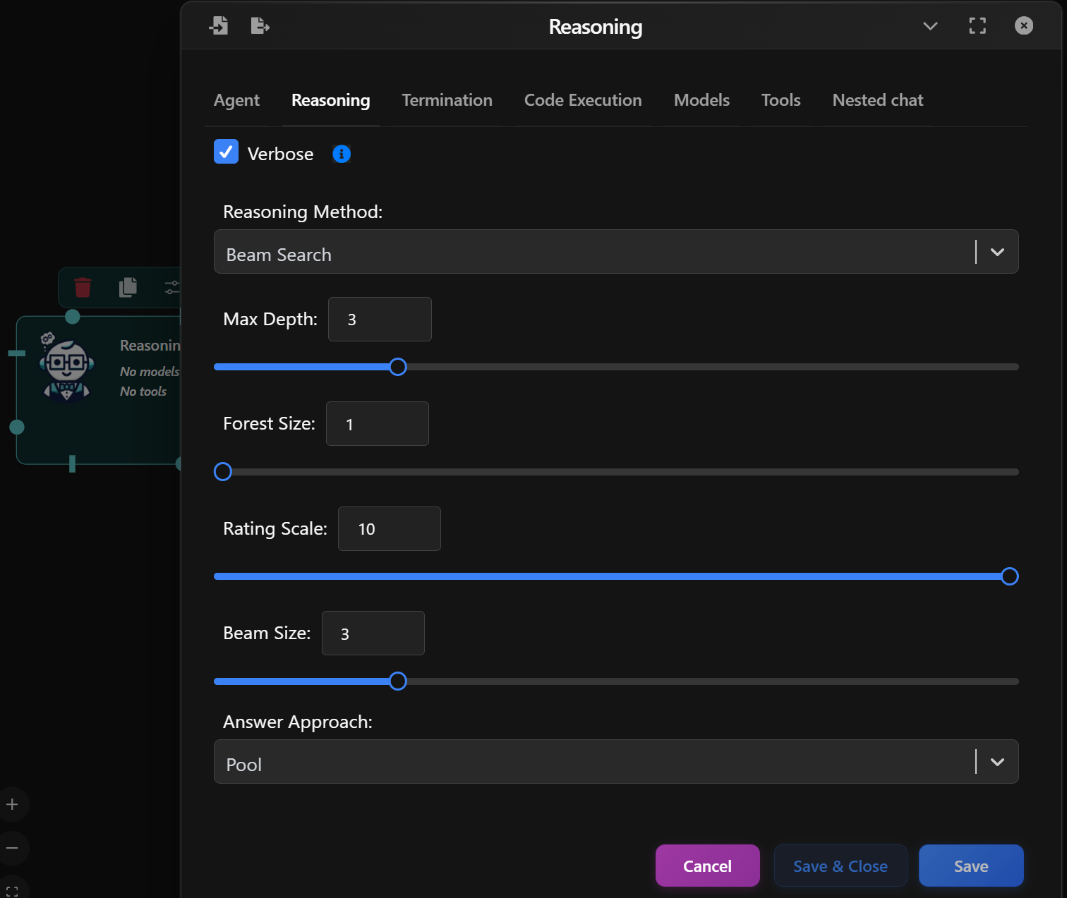The image size is (1067, 898).
Task: Open agent settings via the sliders icon
Action: pyautogui.click(x=171, y=288)
